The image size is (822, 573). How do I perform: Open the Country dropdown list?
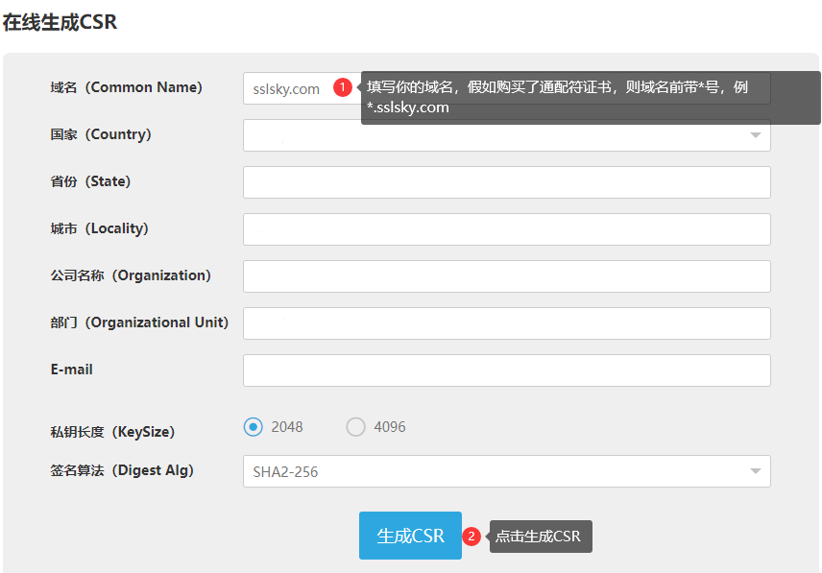point(506,135)
